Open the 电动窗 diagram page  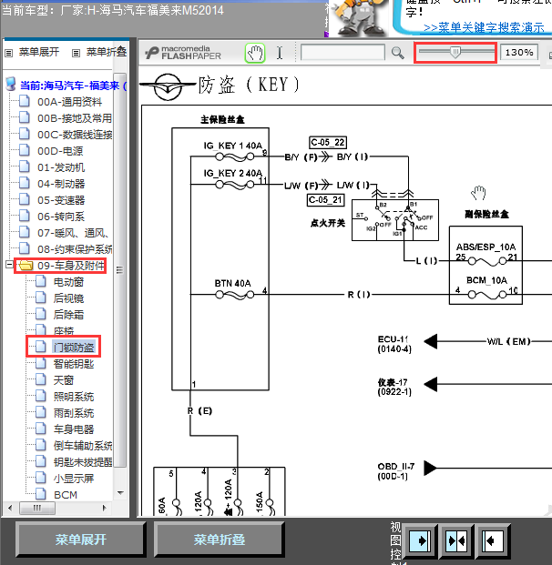(x=68, y=282)
